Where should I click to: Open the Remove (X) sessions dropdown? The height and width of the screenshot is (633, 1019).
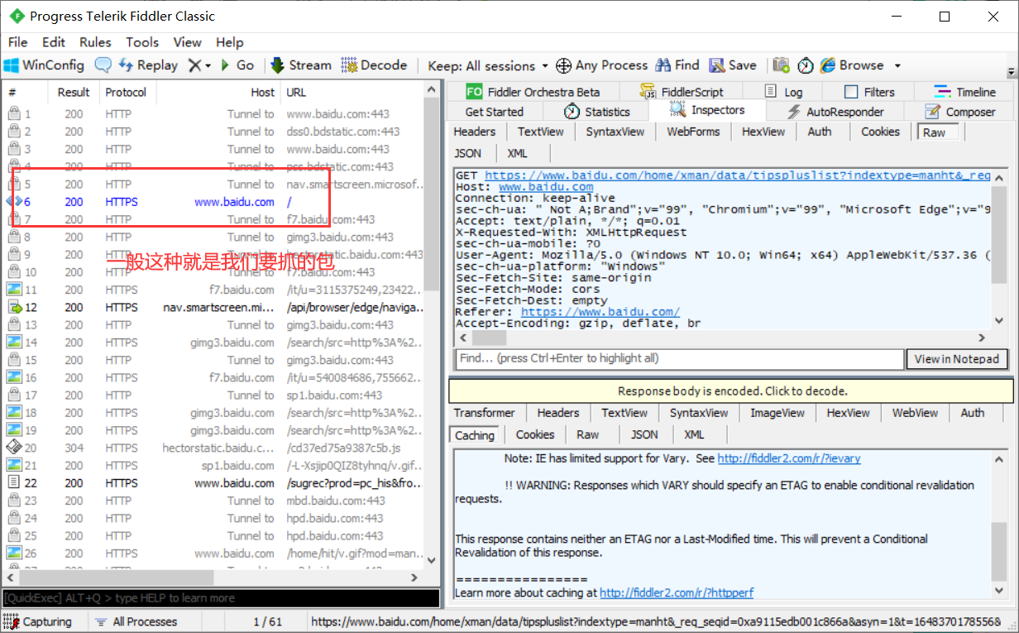199,65
